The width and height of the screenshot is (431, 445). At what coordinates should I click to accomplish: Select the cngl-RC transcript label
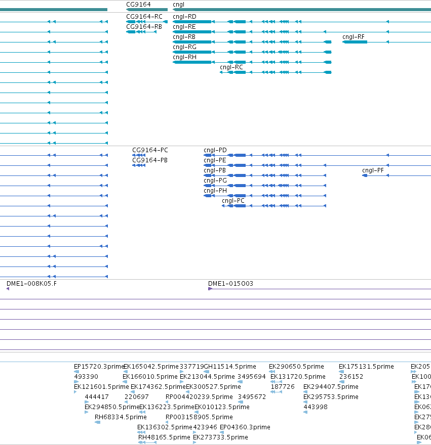tap(231, 67)
